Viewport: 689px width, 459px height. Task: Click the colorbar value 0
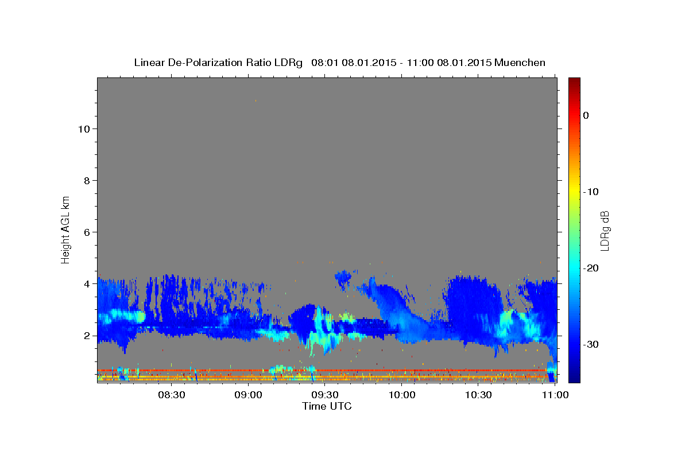point(586,115)
